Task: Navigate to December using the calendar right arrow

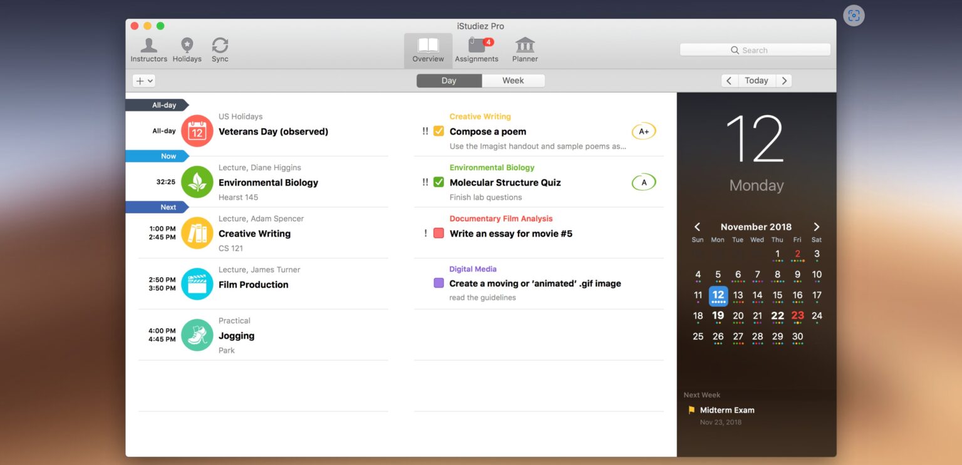Action: [x=817, y=227]
